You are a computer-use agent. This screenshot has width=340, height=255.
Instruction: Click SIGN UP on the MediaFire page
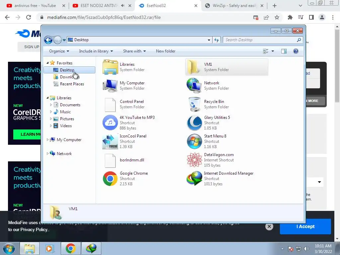32,47
